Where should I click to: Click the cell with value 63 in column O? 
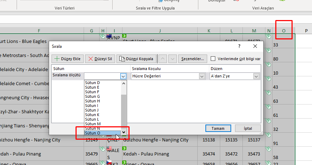point(284,97)
